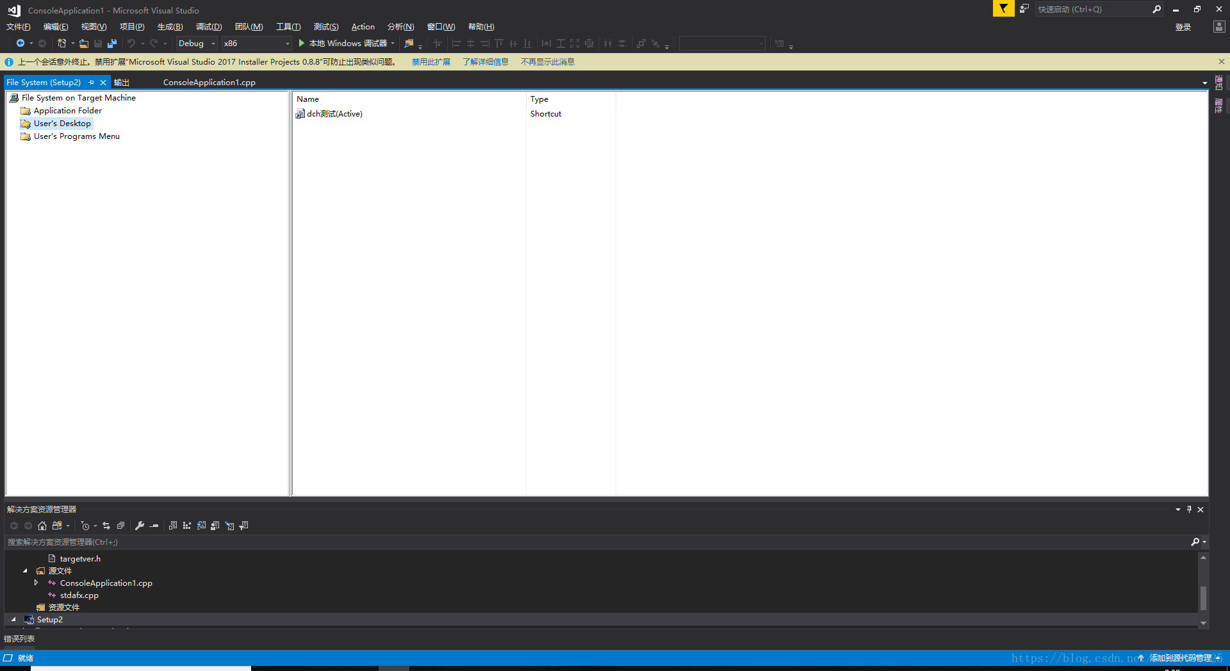The image size is (1230, 671).
Task: Open the User Interface Editor icon
Action: click(215, 526)
